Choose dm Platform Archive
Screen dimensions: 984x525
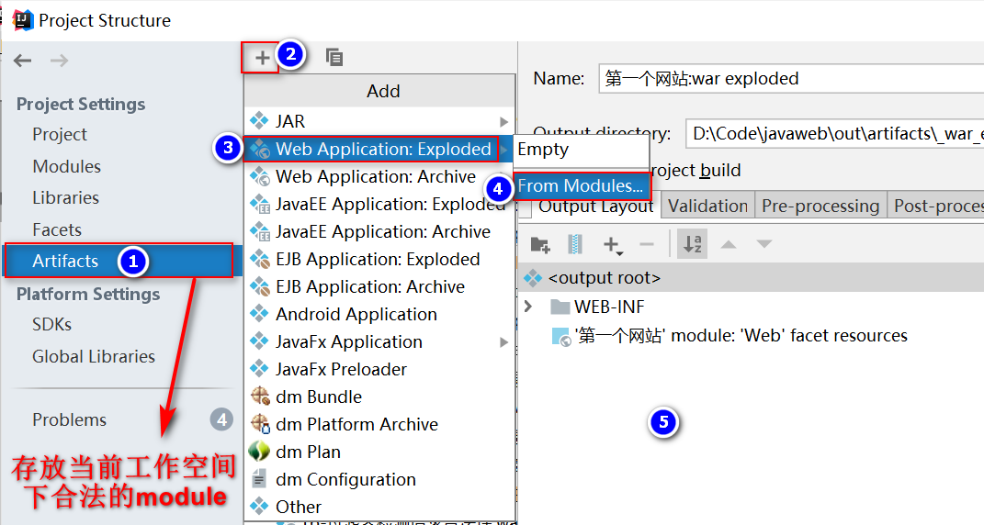379,425
